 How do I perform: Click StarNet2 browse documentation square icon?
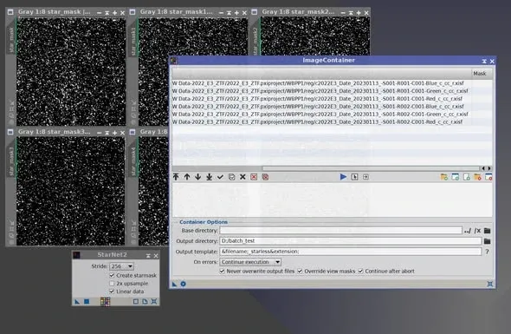coord(136,302)
